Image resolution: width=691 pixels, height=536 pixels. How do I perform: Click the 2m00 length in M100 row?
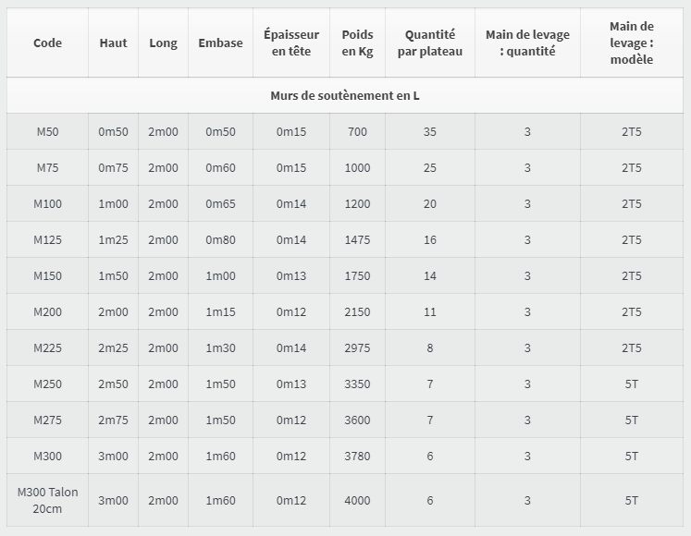(x=163, y=204)
